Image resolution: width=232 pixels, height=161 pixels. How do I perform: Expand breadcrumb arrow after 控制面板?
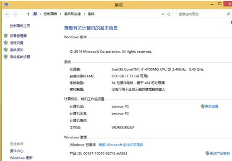(61, 14)
